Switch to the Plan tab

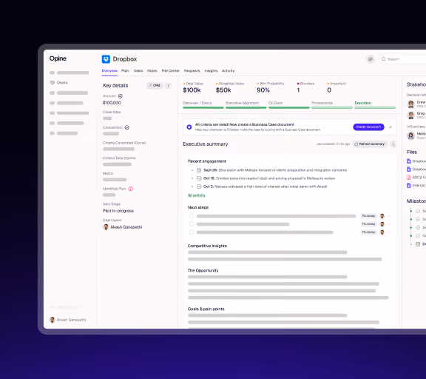[x=125, y=70]
